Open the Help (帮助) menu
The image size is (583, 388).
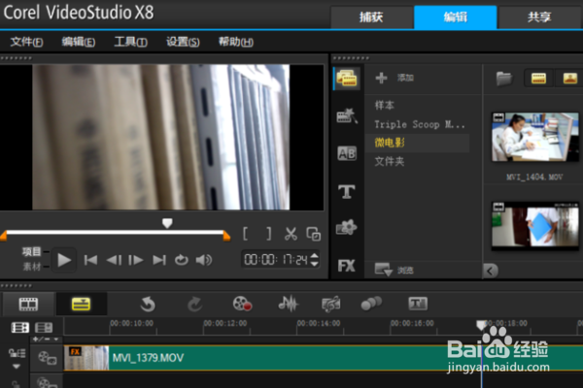pos(236,42)
